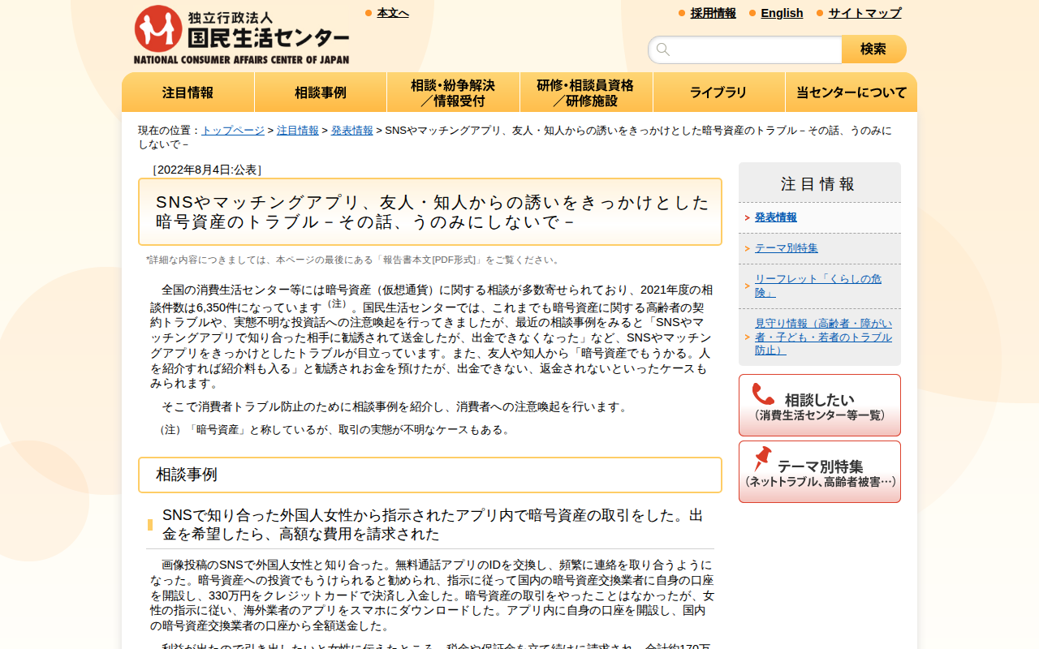Open 見守り情報 sidebar link
Image resolution: width=1039 pixels, height=649 pixels.
[823, 337]
